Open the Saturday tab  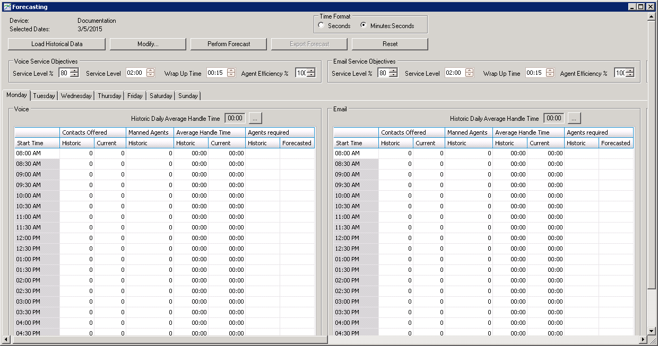(x=160, y=96)
